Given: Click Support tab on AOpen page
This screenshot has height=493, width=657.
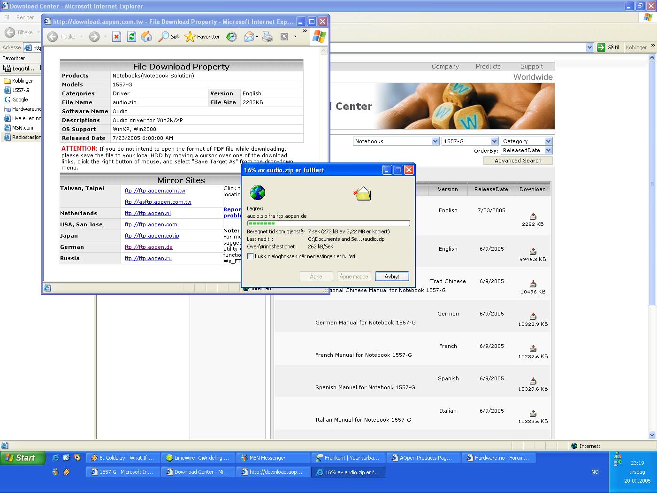Looking at the screenshot, I should [531, 67].
